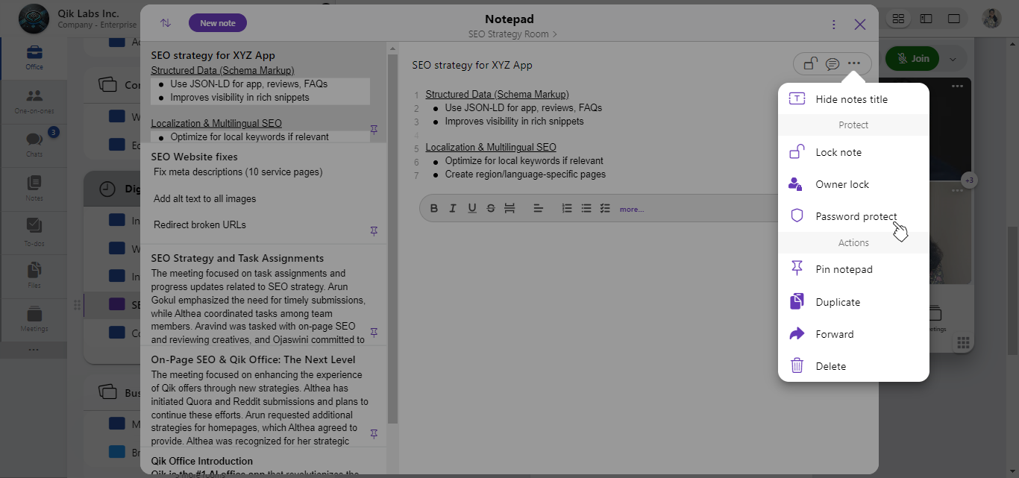Pin notepad from the Actions menu
Image resolution: width=1019 pixels, height=478 pixels.
844,269
